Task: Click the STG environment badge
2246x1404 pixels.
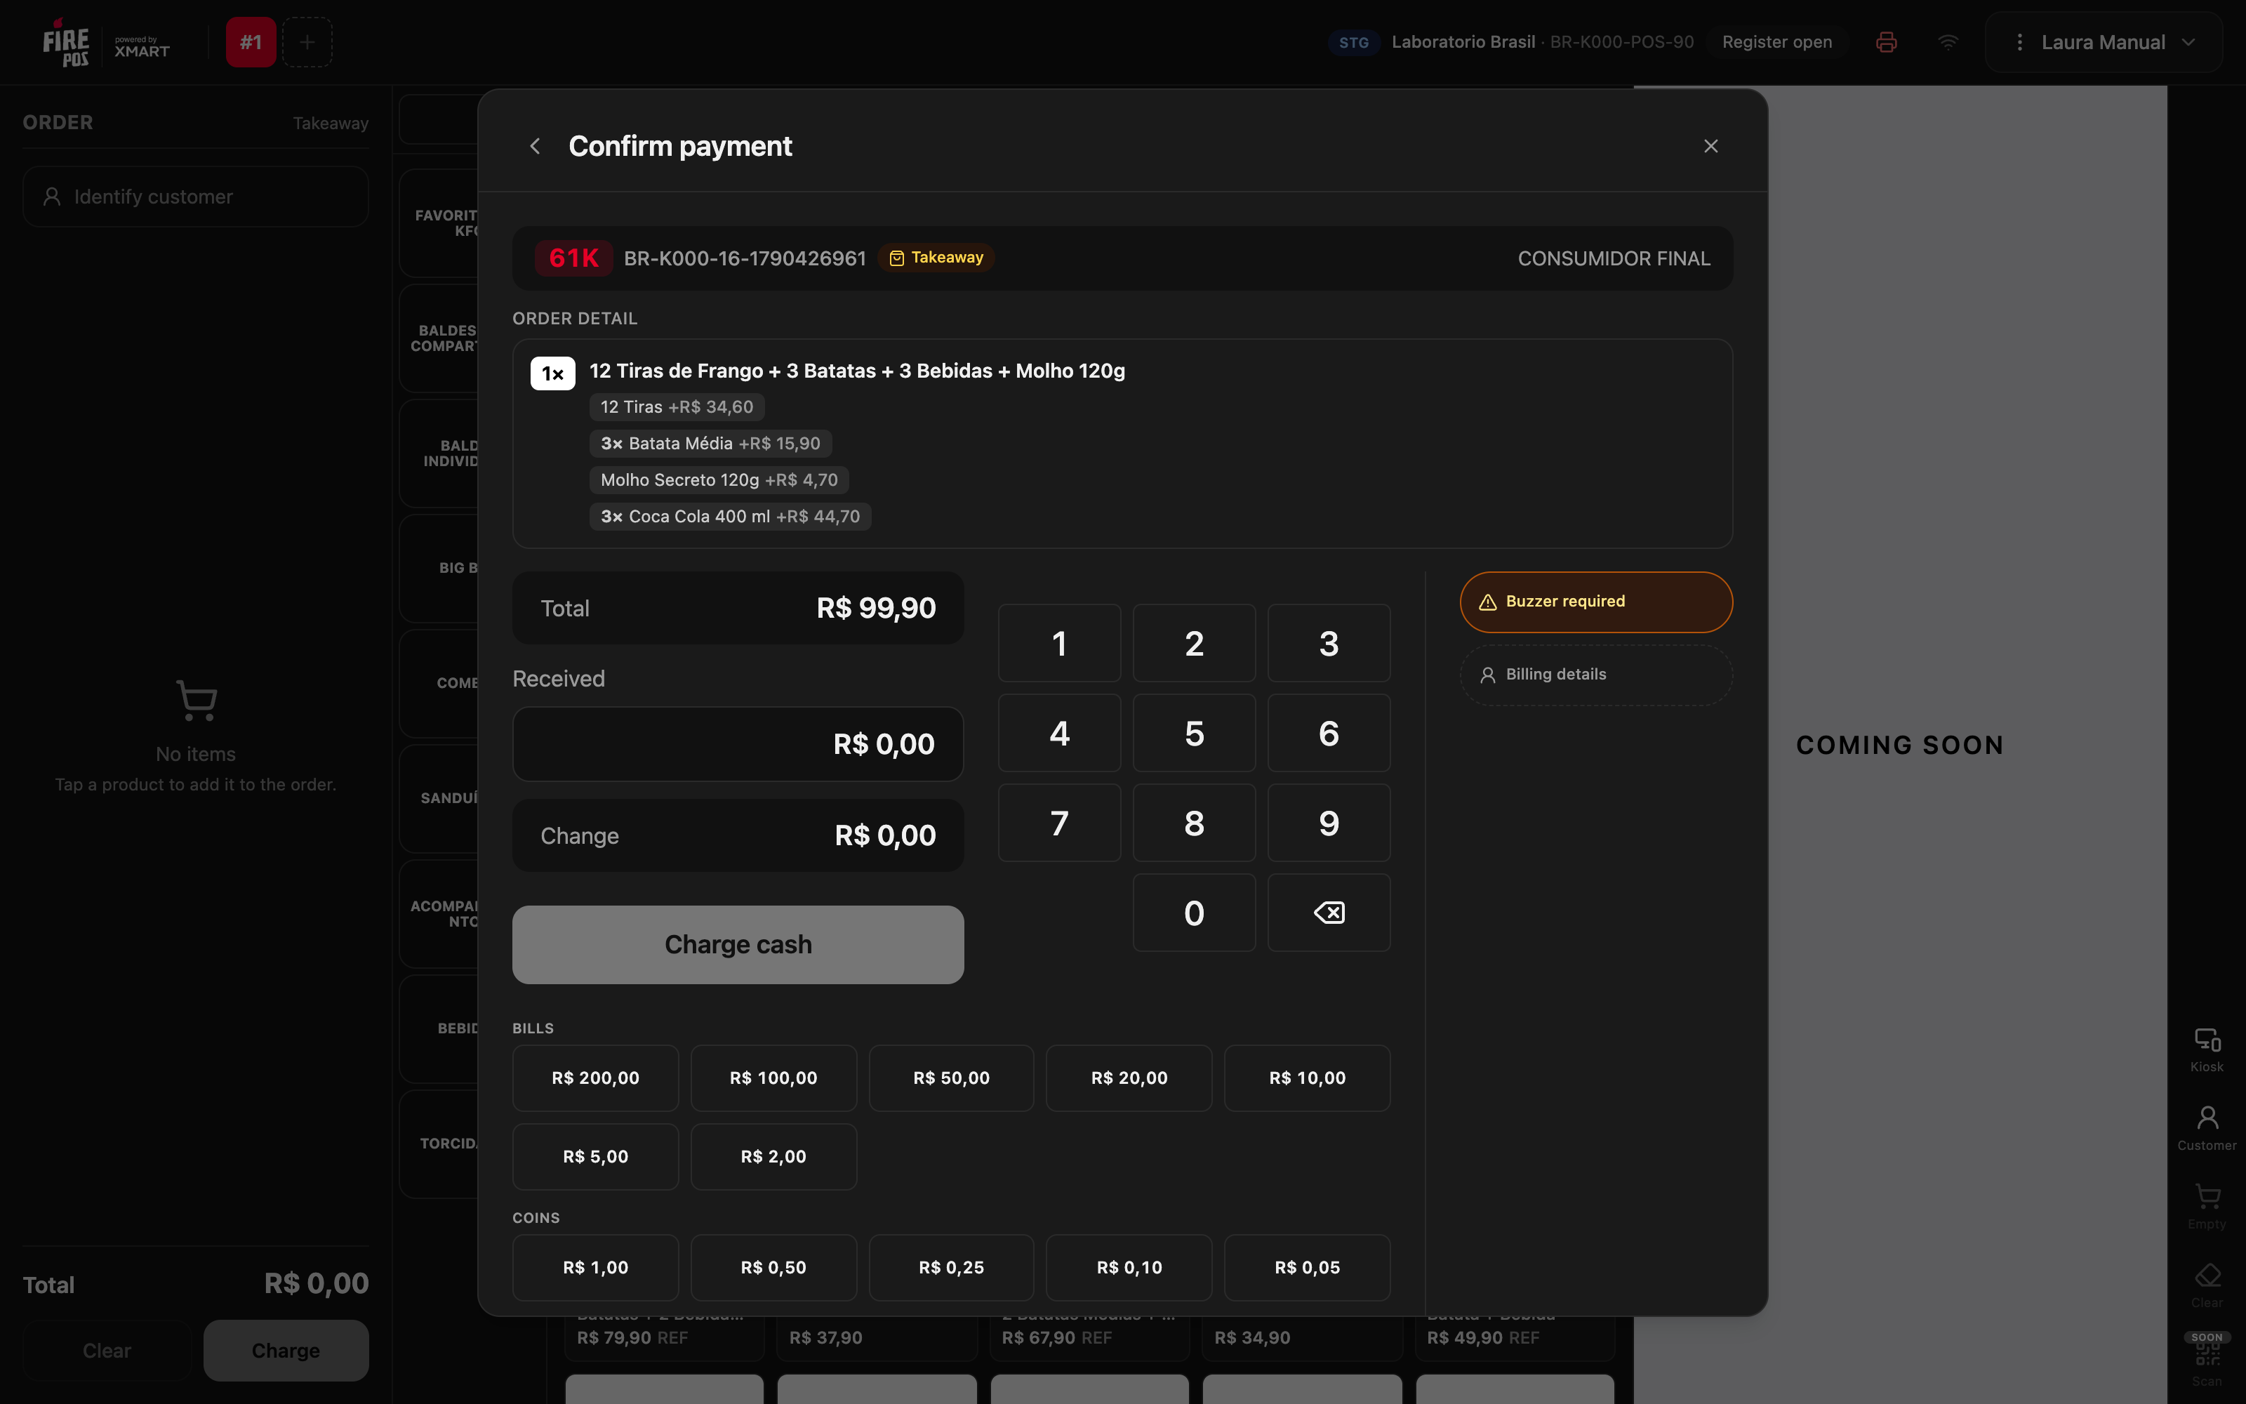Action: [x=1353, y=43]
